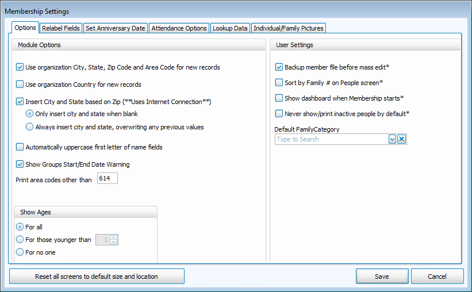Go to Individual/Family Pictures tab

tap(289, 28)
